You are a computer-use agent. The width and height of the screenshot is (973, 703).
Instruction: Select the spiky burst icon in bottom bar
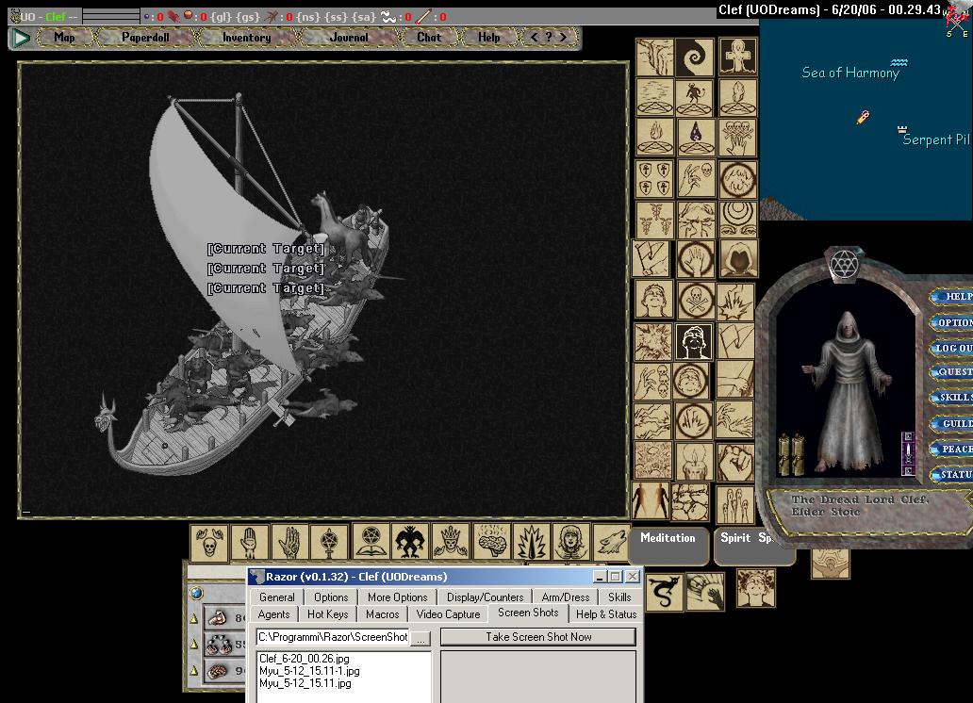tap(532, 542)
